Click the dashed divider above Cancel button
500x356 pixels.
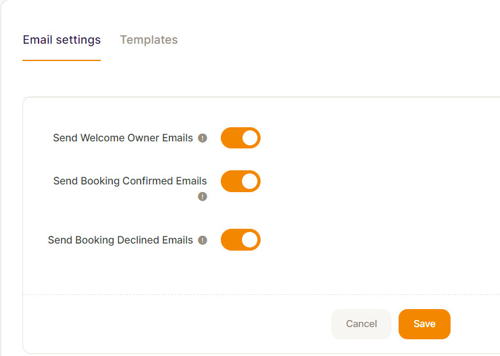pos(261,294)
